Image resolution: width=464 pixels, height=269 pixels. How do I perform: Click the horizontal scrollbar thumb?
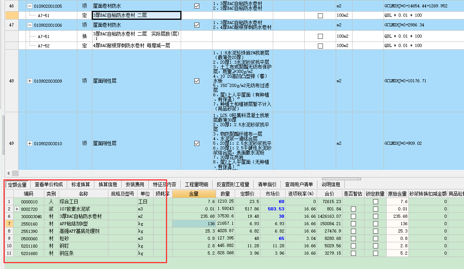(16, 173)
